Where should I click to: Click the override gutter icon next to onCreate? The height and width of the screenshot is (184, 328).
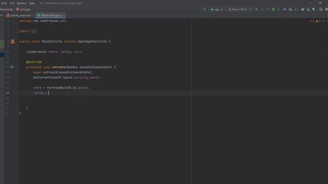12,67
